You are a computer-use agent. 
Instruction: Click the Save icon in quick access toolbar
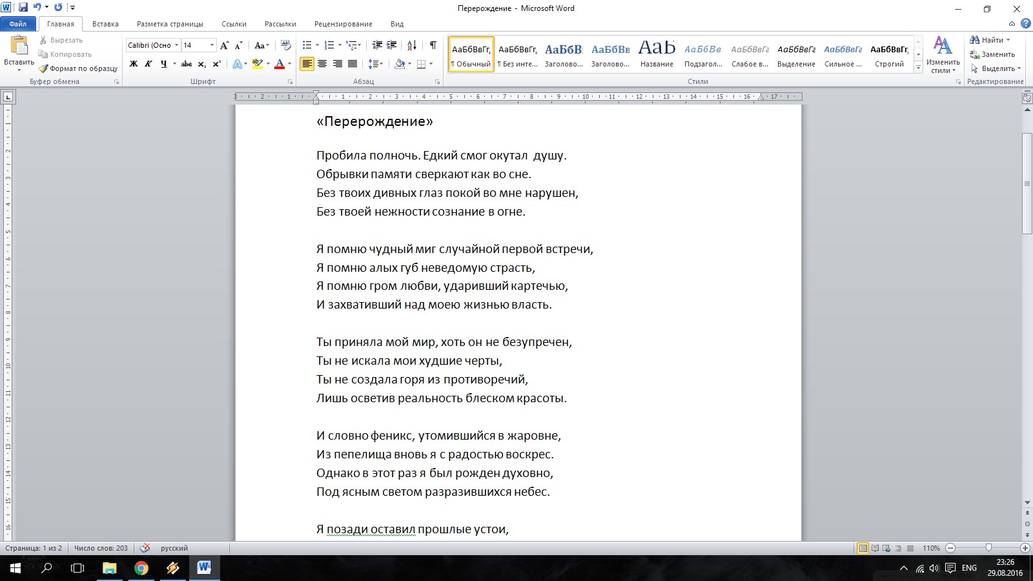[x=23, y=8]
